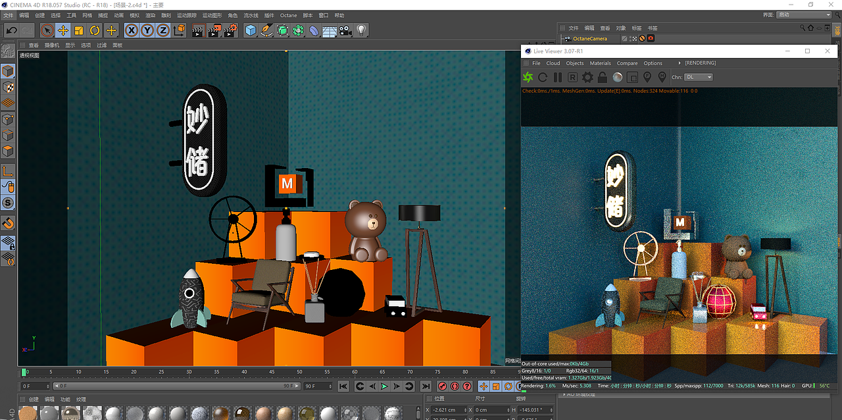Toggle Y axis lock

click(147, 30)
